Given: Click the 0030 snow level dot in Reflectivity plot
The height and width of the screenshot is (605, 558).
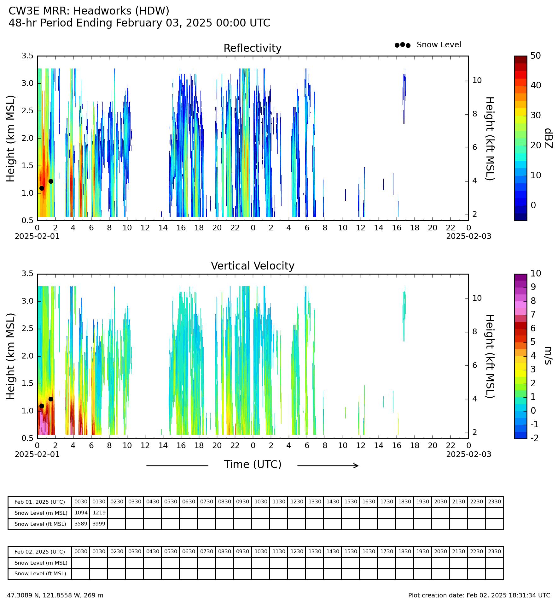Looking at the screenshot, I should (x=42, y=188).
